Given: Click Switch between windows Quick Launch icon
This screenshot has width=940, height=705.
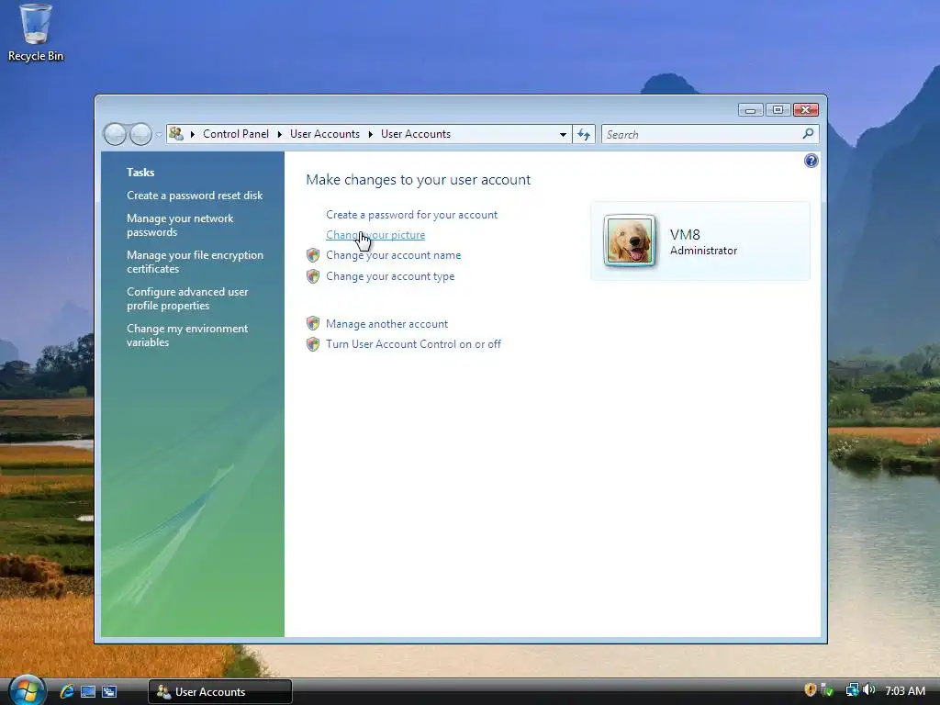Looking at the screenshot, I should tap(109, 691).
